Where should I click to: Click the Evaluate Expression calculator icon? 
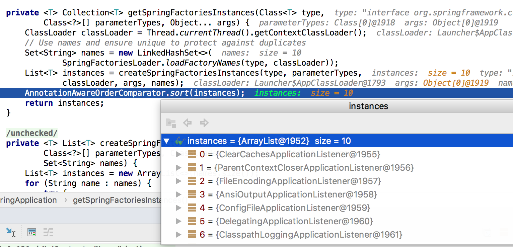point(32,232)
